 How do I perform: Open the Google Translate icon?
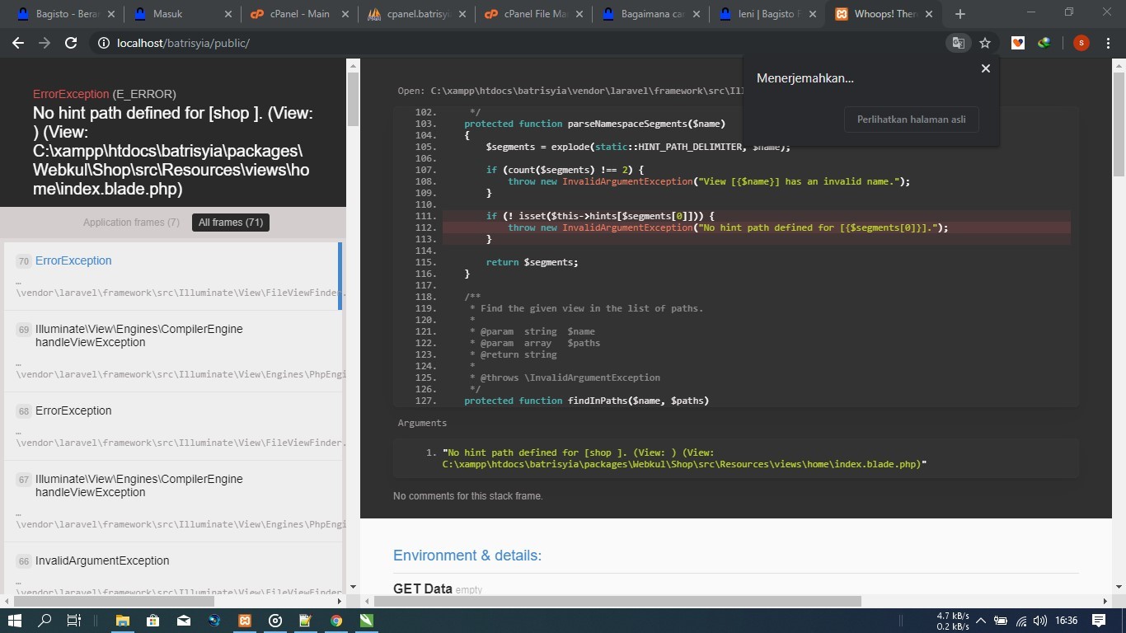pos(958,43)
